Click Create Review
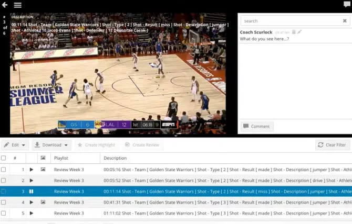The image size is (352, 224). click(142, 145)
